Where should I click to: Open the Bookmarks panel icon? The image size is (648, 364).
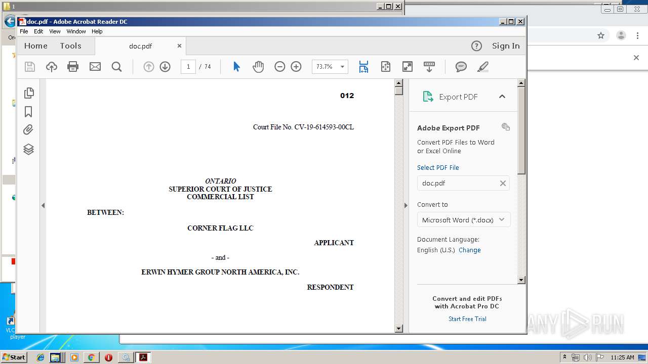pos(29,112)
